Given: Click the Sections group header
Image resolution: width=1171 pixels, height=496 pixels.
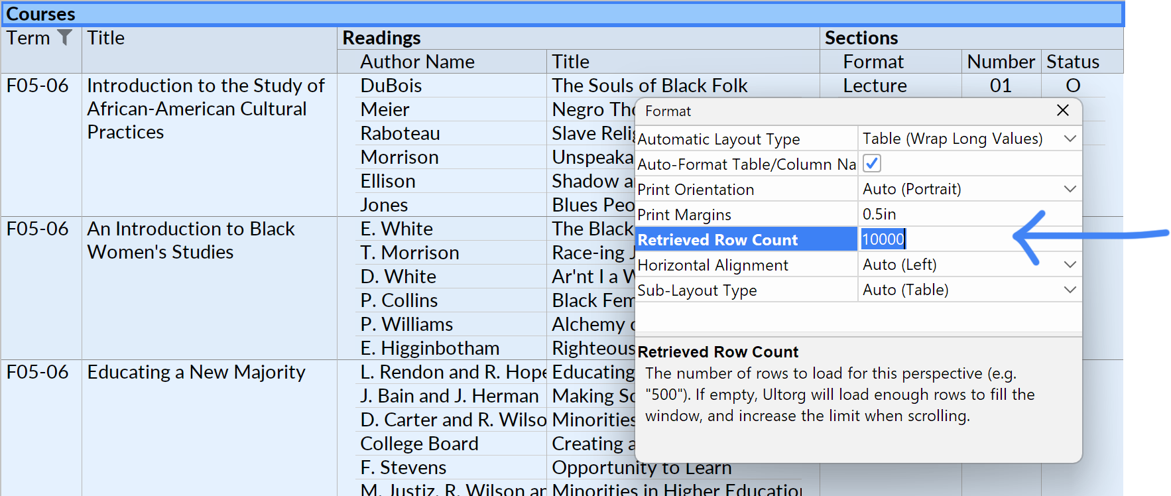Looking at the screenshot, I should pos(971,38).
